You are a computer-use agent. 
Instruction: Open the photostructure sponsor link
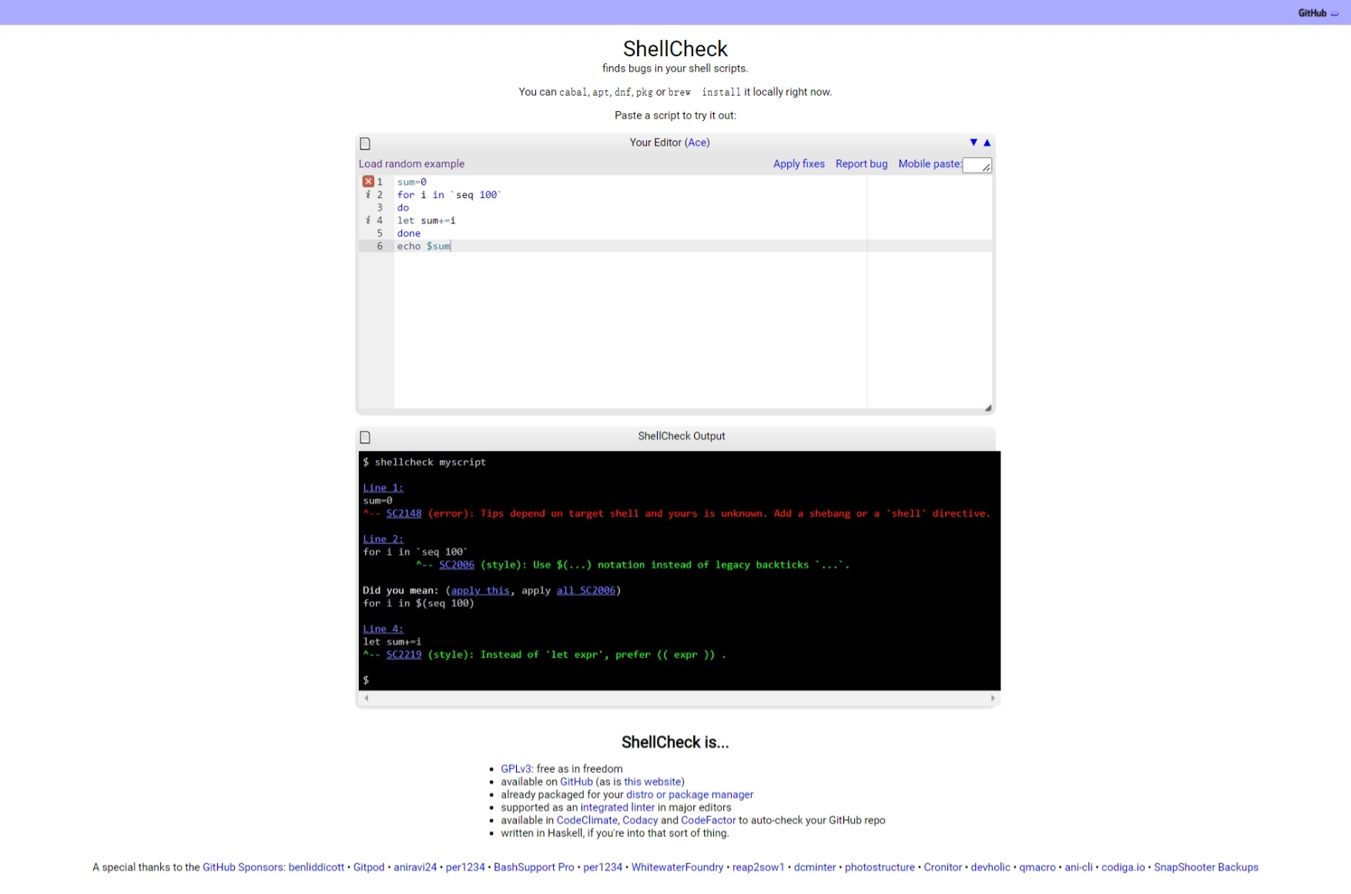pos(880,868)
